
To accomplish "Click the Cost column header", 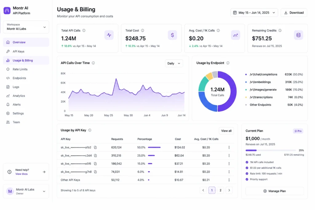I will click(178, 139).
